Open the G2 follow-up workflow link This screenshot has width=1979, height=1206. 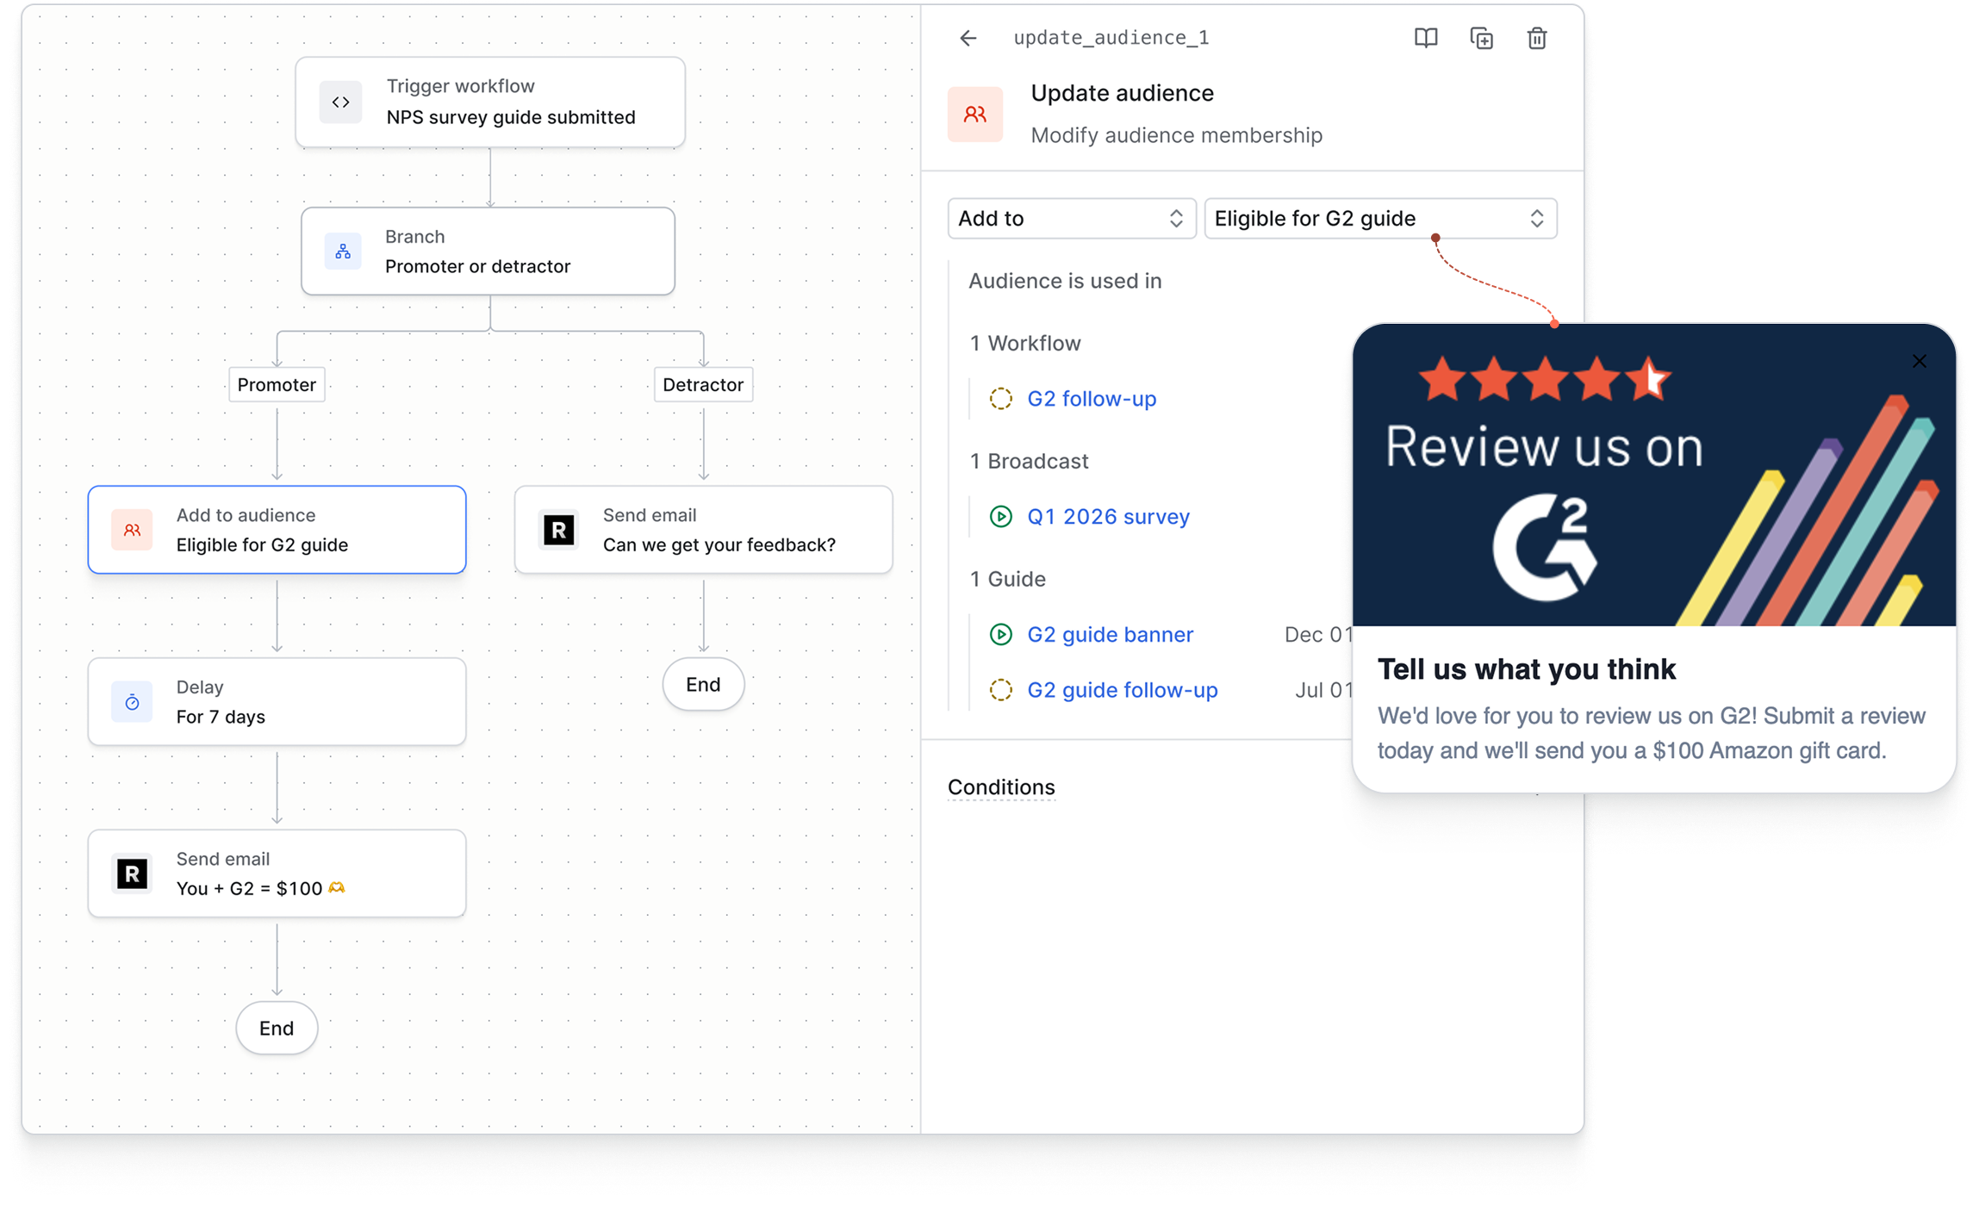pos(1091,399)
